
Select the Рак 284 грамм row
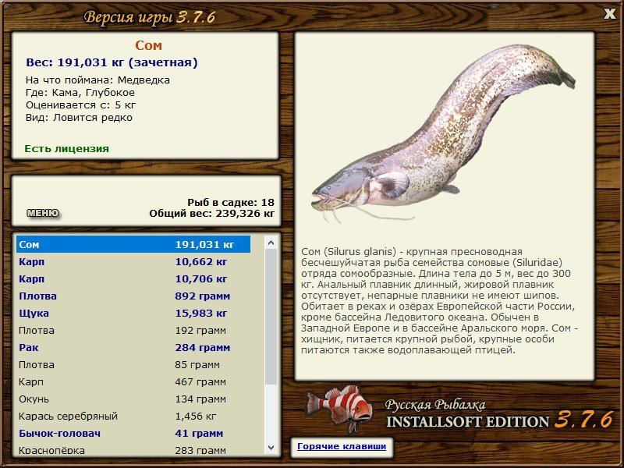coord(133,347)
